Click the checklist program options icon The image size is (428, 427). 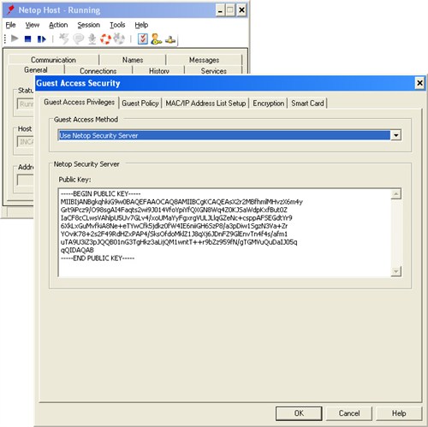coord(143,39)
